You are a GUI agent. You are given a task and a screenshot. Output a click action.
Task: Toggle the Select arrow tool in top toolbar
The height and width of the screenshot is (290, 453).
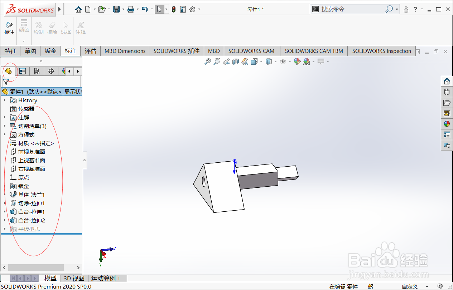159,9
